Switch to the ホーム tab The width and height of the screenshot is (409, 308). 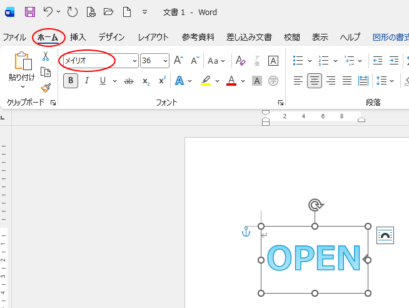tap(48, 38)
